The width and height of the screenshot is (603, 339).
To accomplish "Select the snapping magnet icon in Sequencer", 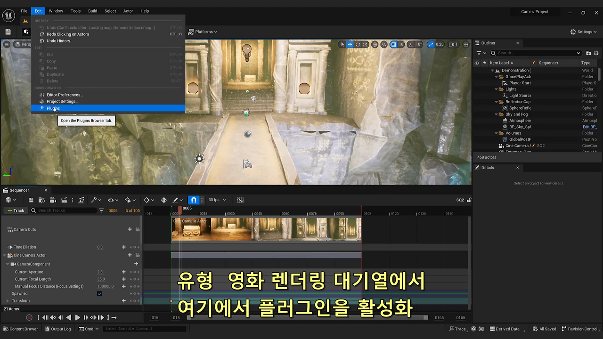I will coord(193,200).
